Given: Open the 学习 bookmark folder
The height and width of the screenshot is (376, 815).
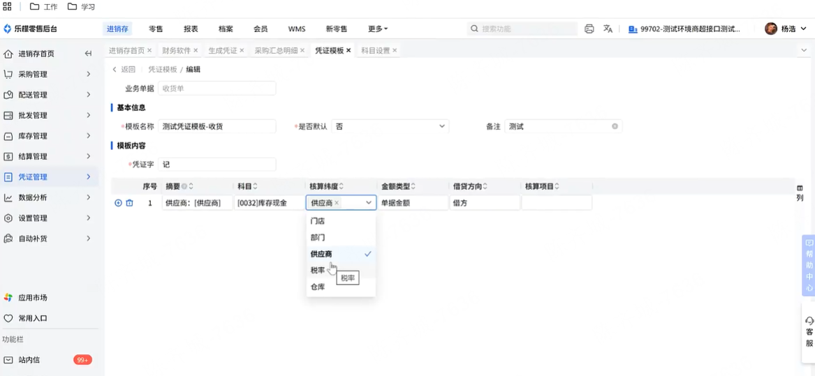Looking at the screenshot, I should click(x=82, y=7).
